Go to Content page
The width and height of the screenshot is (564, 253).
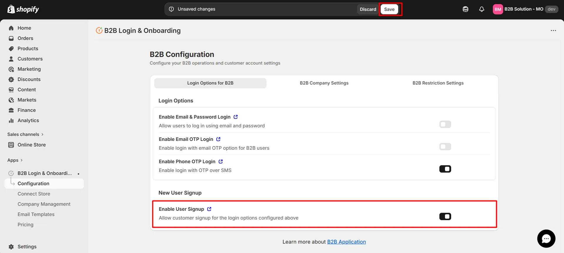tap(26, 90)
